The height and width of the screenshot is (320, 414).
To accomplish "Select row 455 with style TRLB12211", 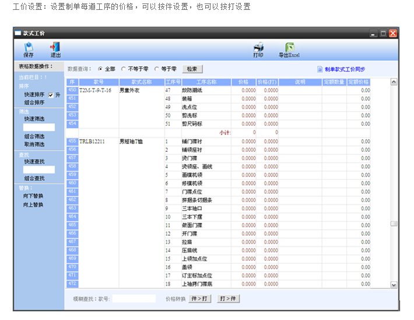I will tap(73, 141).
